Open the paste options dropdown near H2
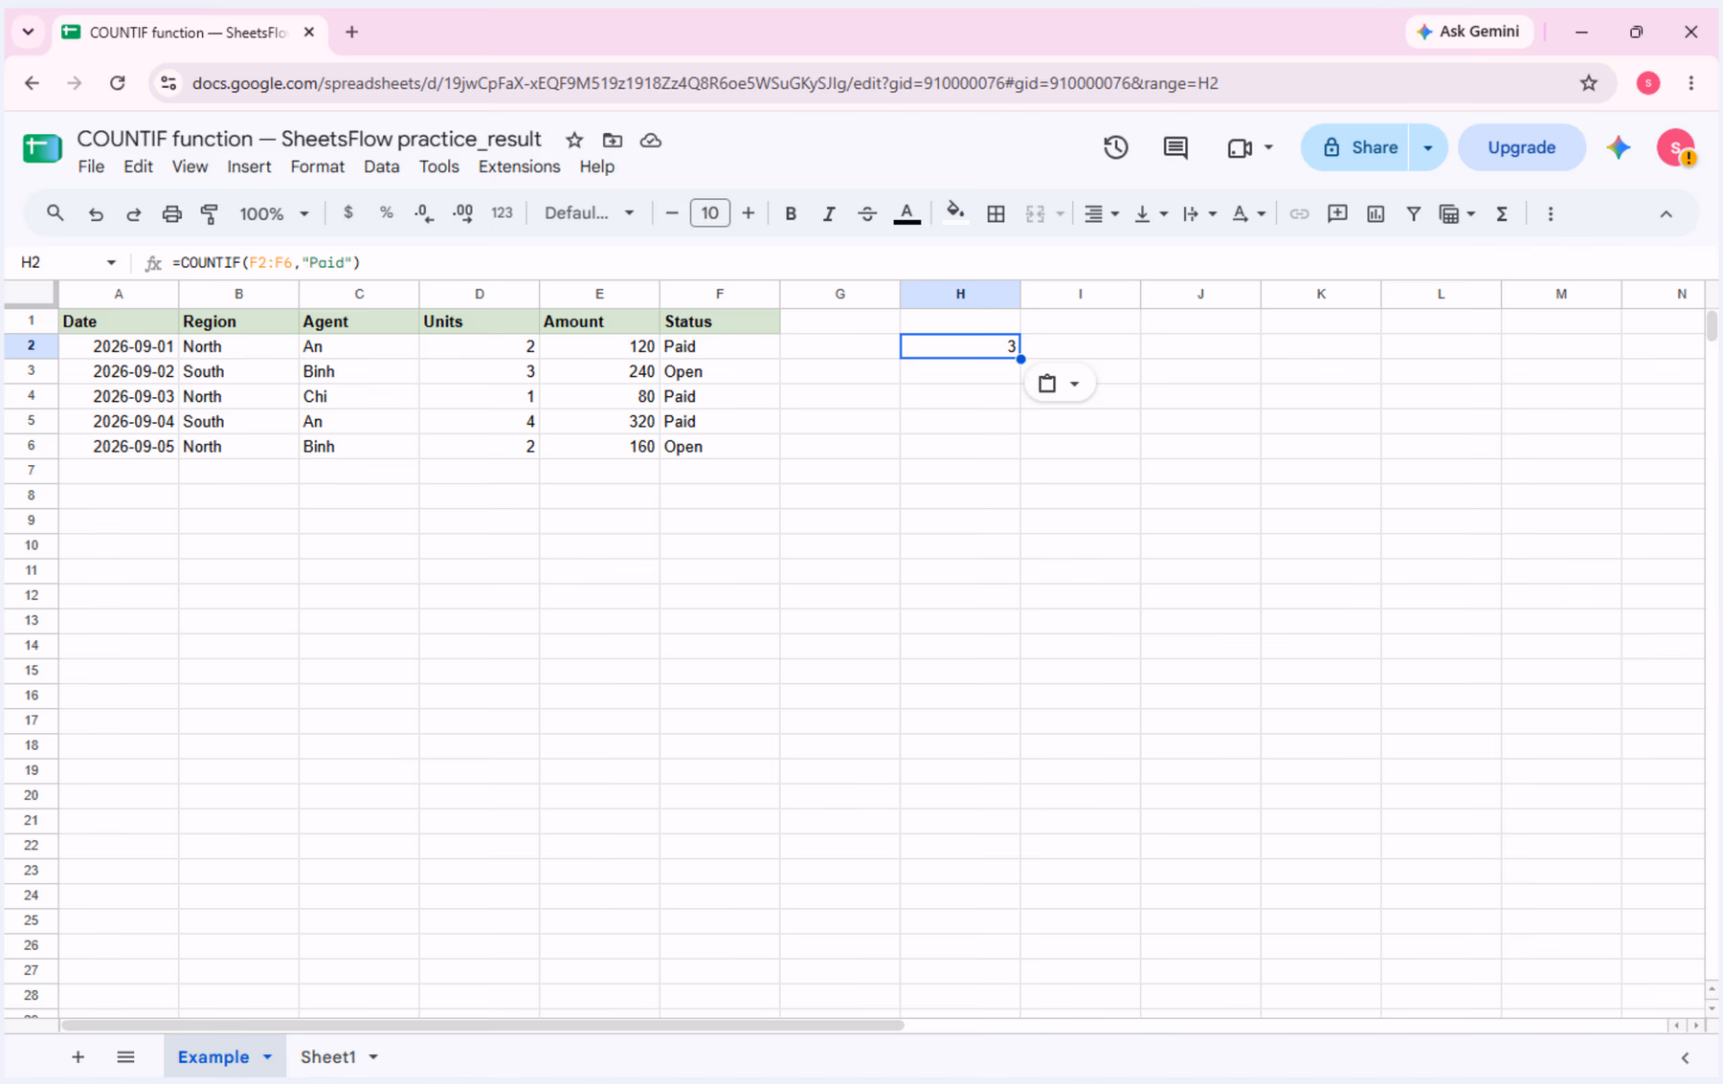Image resolution: width=1723 pixels, height=1084 pixels. (1060, 384)
